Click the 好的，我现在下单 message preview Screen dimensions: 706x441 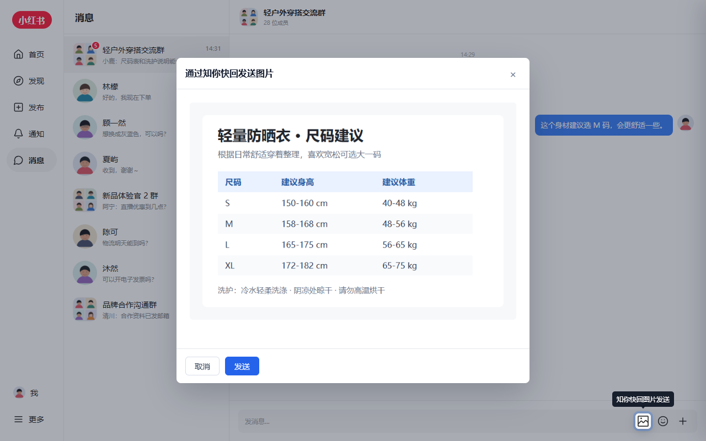click(127, 98)
